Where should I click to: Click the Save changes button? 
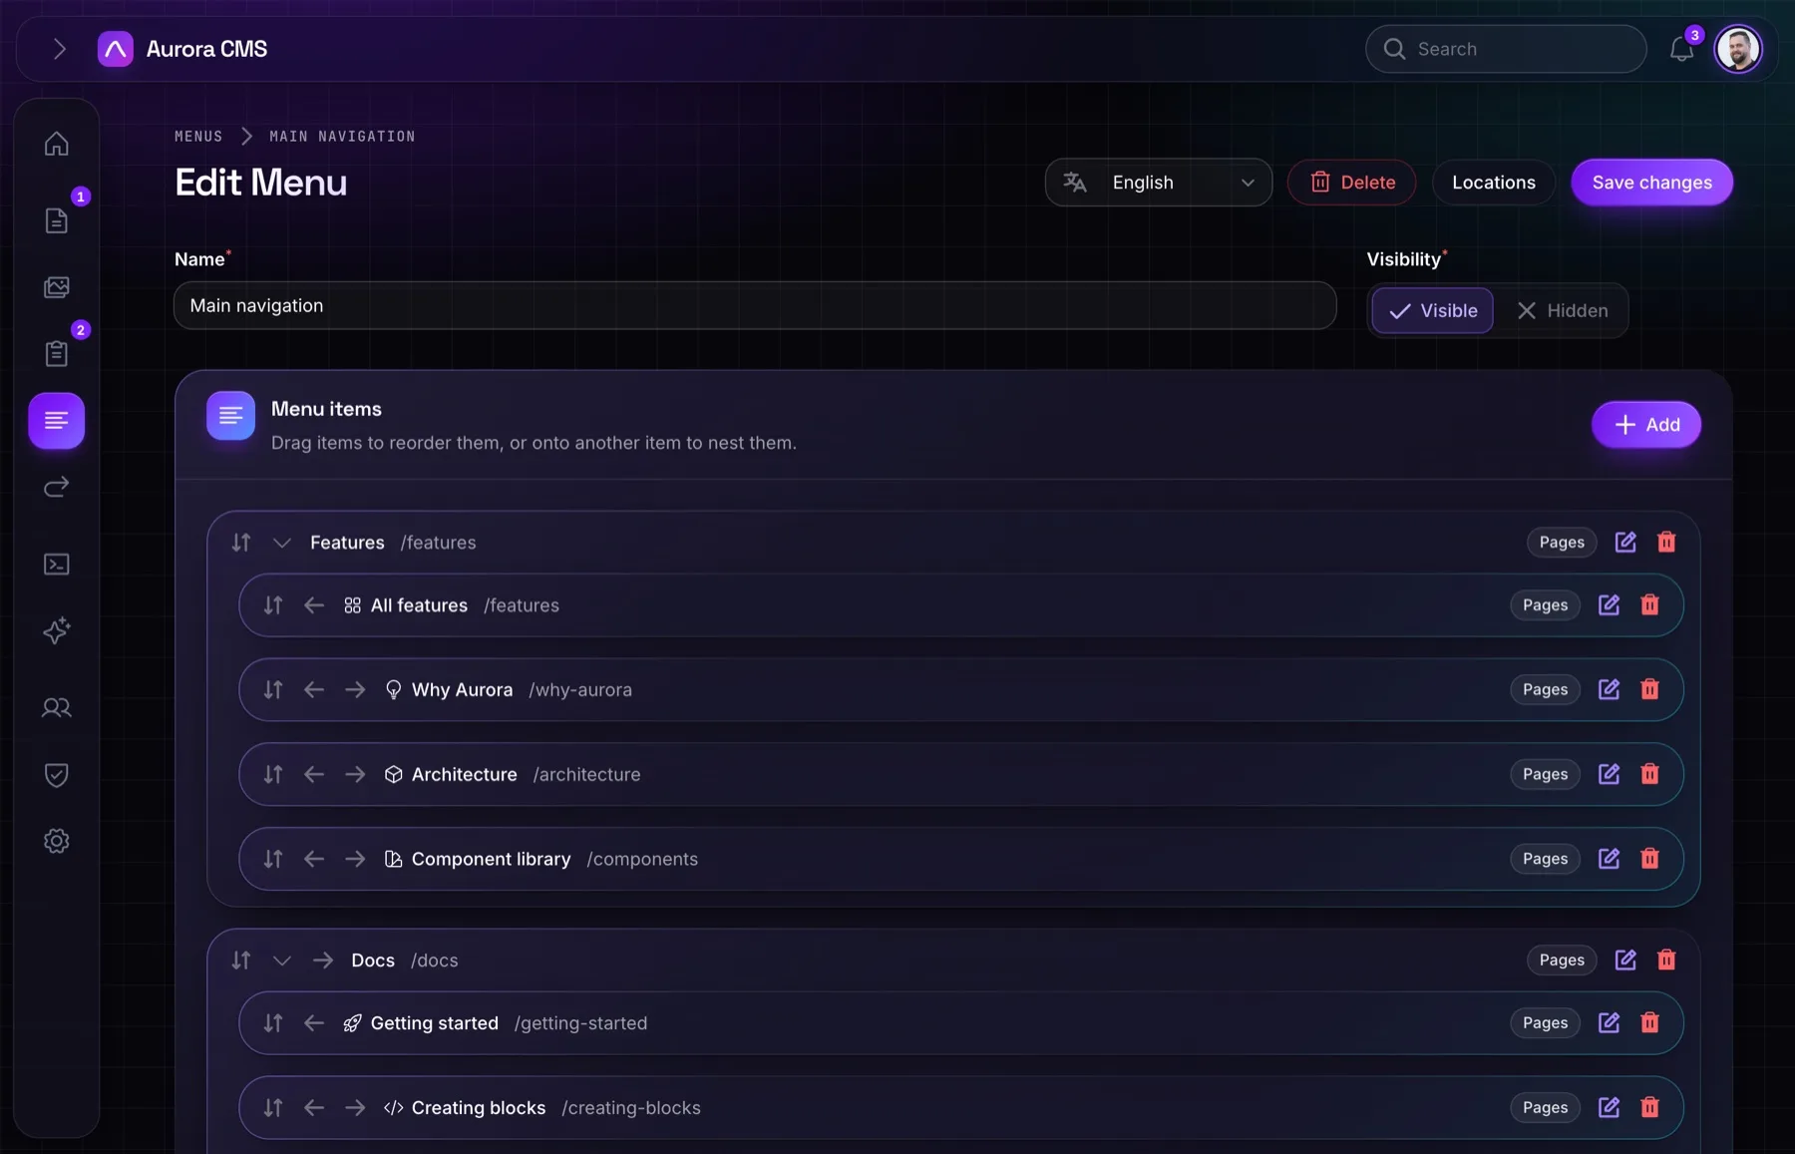[x=1651, y=183]
